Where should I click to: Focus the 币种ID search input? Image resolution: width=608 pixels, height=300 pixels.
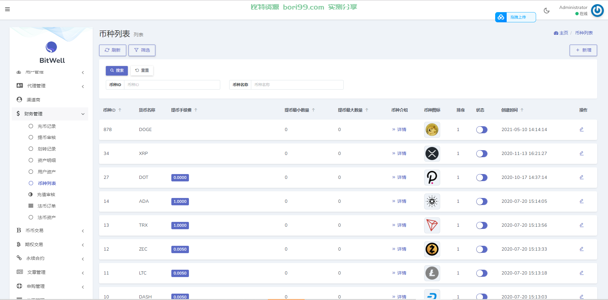pyautogui.click(x=172, y=85)
